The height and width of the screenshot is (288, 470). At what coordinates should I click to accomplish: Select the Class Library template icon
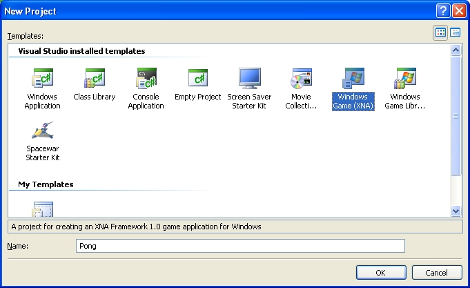[x=95, y=78]
